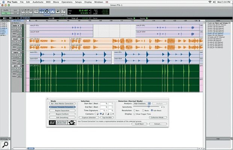
Task: Click the Beat Detective logo
Action: coord(62,123)
